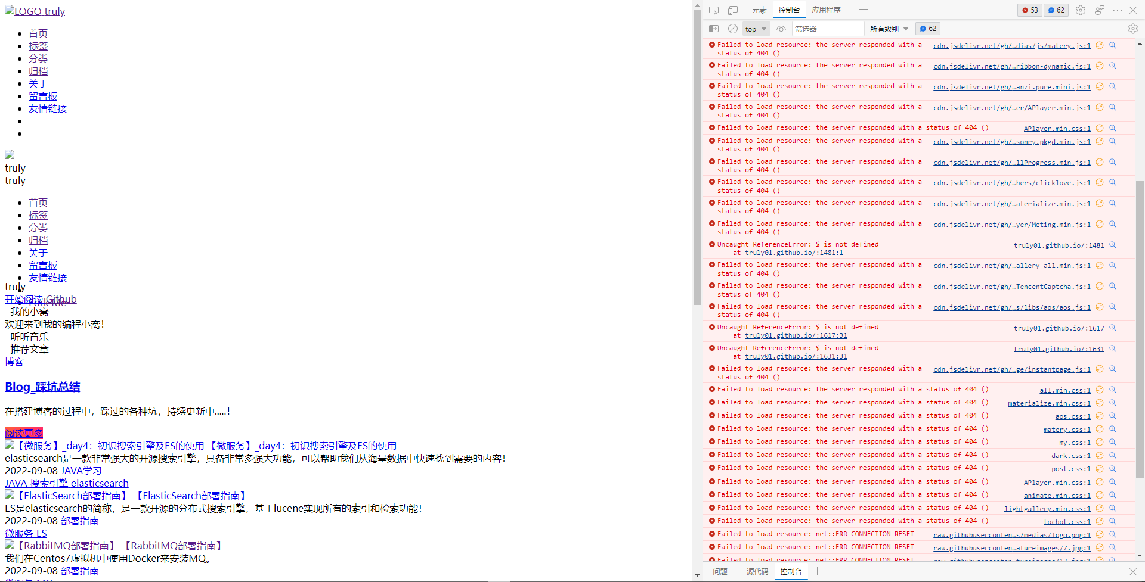Image resolution: width=1145 pixels, height=582 pixels.
Task: Open DevTools settings gear in top bar
Action: tap(1081, 10)
